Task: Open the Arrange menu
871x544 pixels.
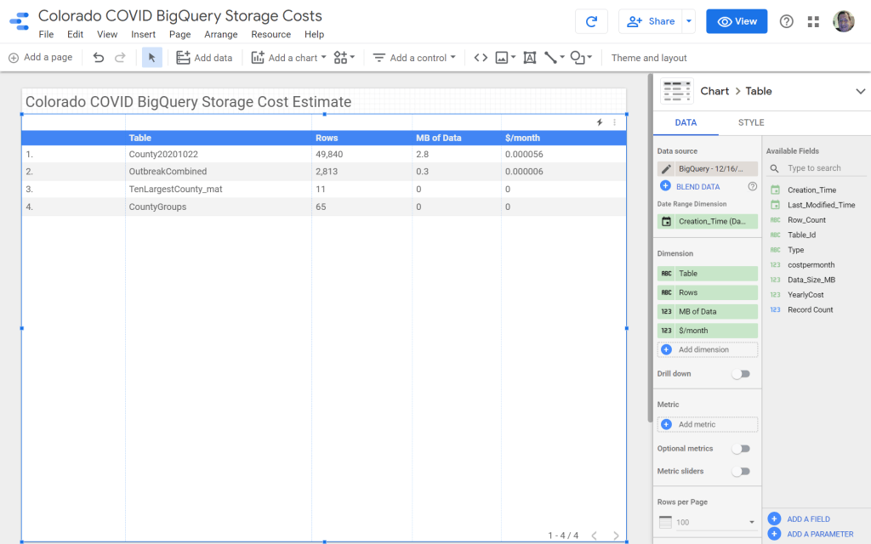Action: [221, 35]
